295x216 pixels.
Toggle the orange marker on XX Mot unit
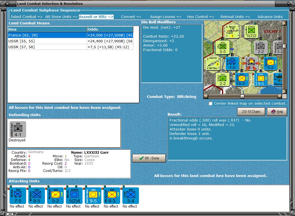[x=9, y=188]
